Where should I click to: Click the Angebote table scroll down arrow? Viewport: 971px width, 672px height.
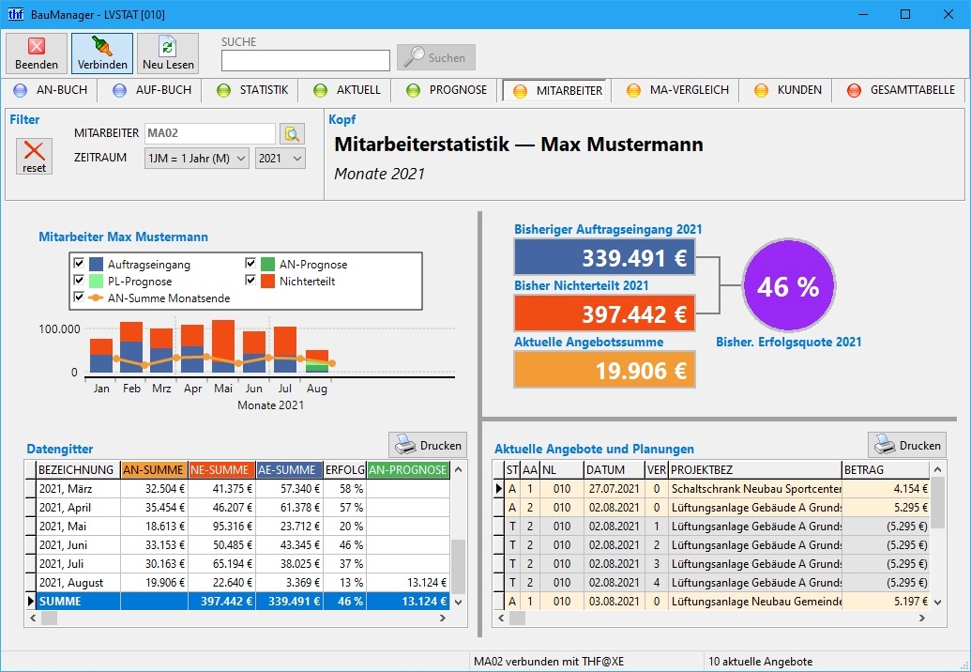point(937,602)
